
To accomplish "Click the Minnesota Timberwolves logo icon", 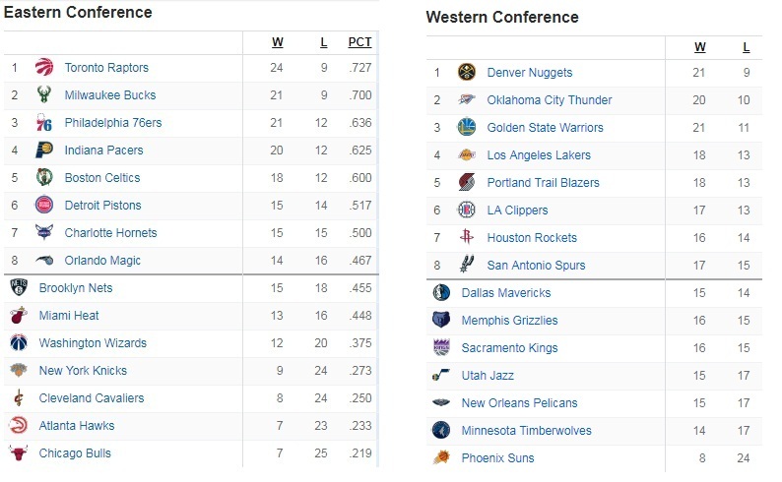I will [x=441, y=430].
